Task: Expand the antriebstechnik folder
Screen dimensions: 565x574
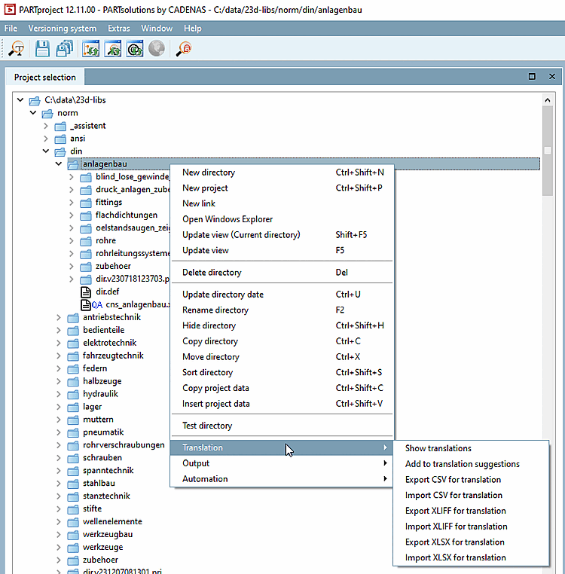Action: pos(59,317)
